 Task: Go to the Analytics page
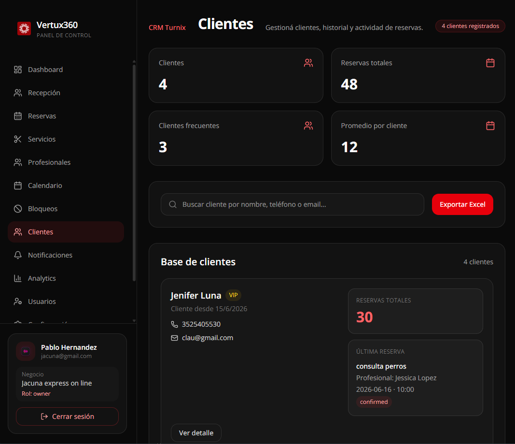point(66,278)
